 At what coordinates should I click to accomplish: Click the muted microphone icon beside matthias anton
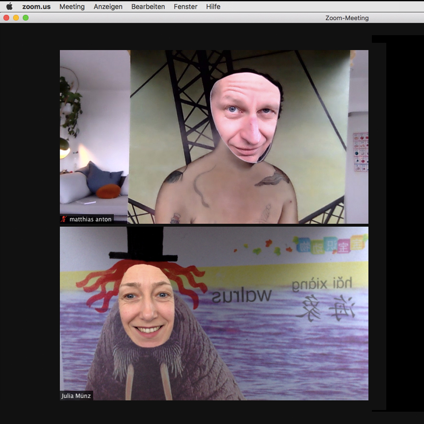(x=64, y=219)
